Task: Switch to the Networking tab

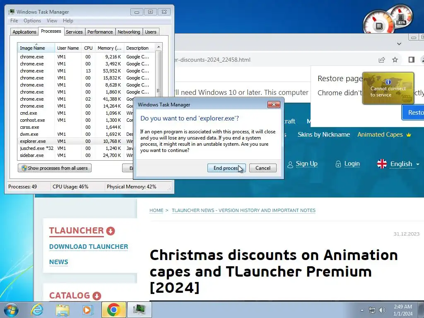Action: click(x=129, y=32)
